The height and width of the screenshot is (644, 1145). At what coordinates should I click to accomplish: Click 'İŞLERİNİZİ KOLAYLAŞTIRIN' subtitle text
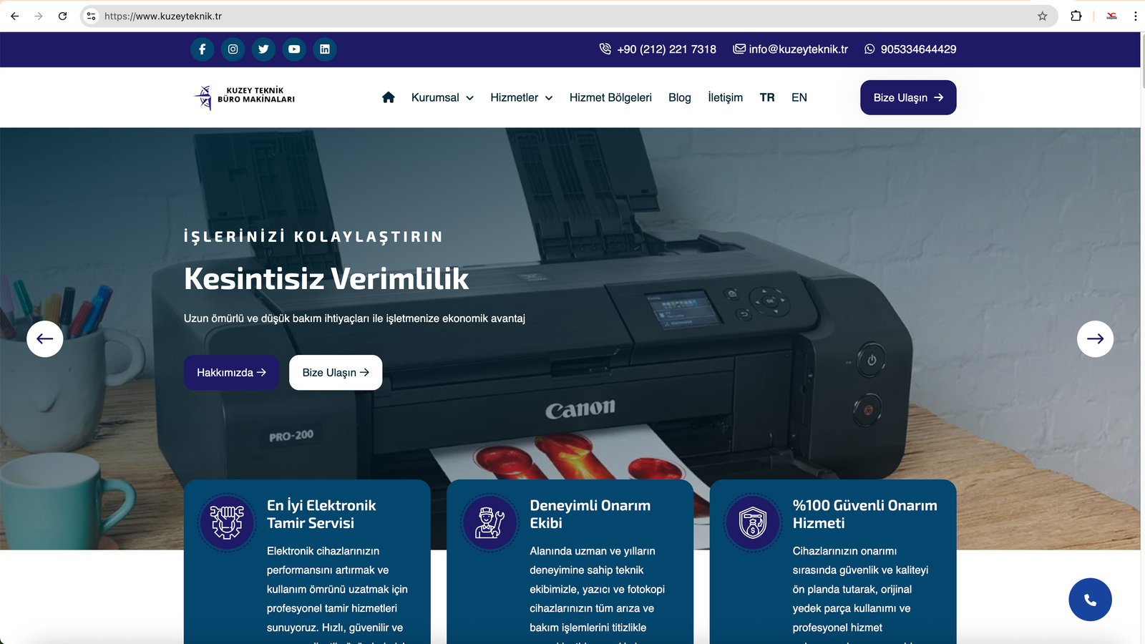313,237
